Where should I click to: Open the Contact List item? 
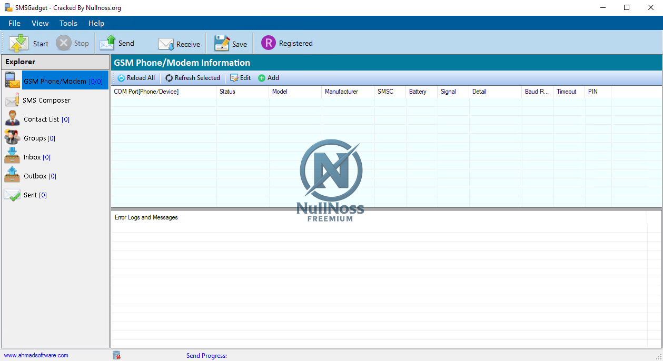pyautogui.click(x=41, y=119)
